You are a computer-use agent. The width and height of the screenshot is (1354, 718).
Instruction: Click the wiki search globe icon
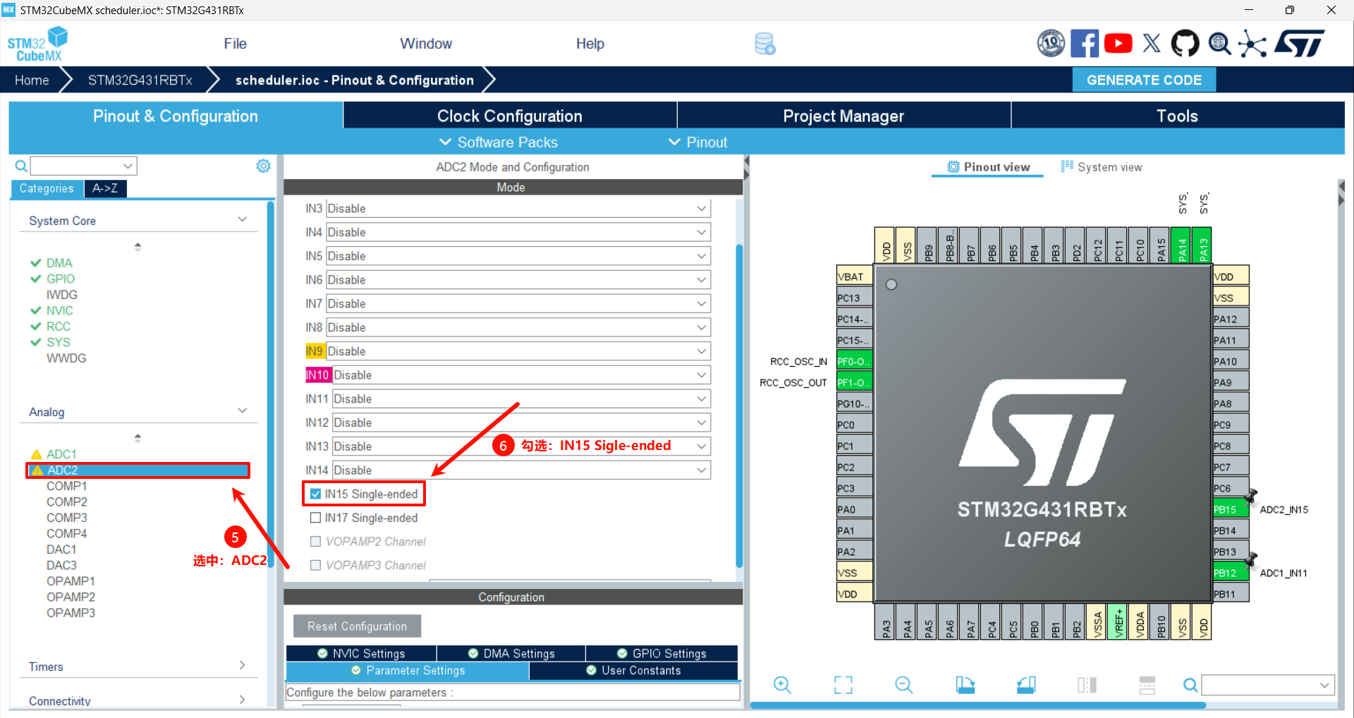(1219, 44)
